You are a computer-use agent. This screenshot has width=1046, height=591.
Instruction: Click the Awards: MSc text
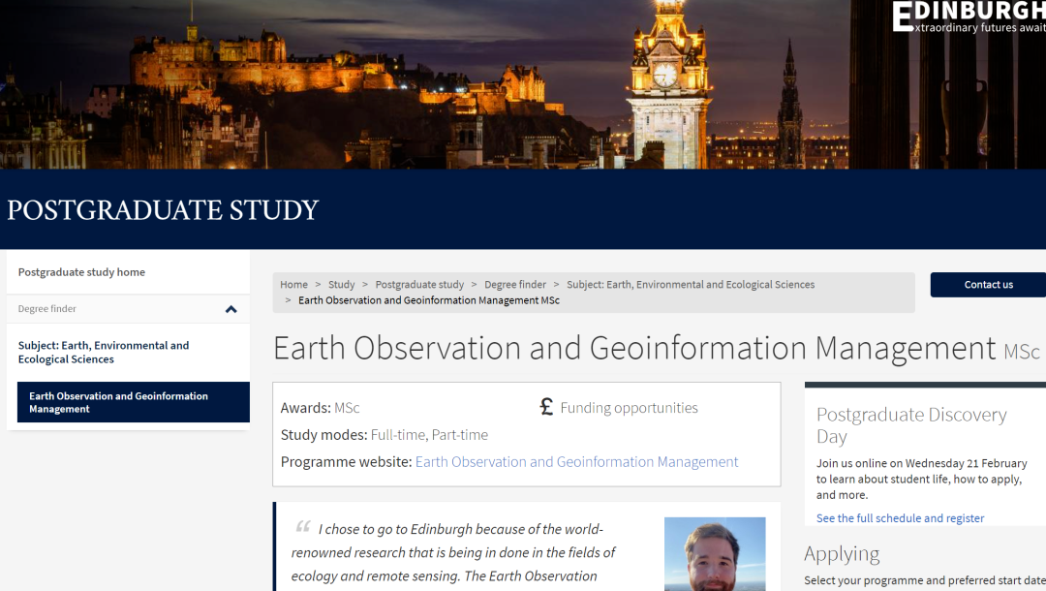coord(321,408)
